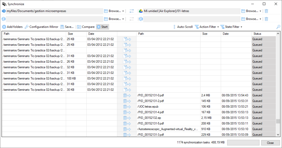Open the Configuration-Mirror settings

point(41,27)
